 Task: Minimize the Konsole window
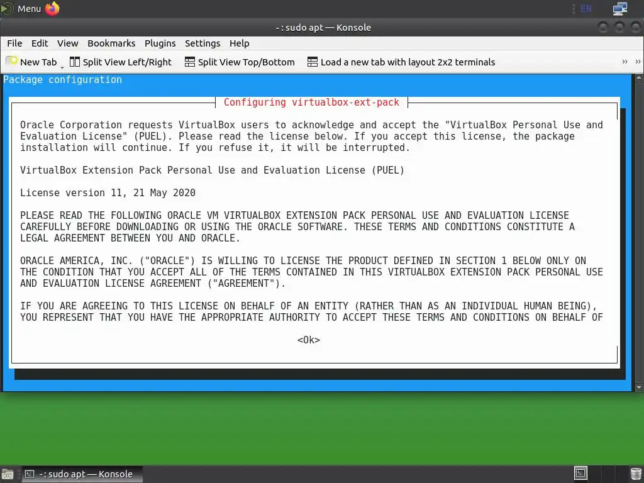click(603, 28)
